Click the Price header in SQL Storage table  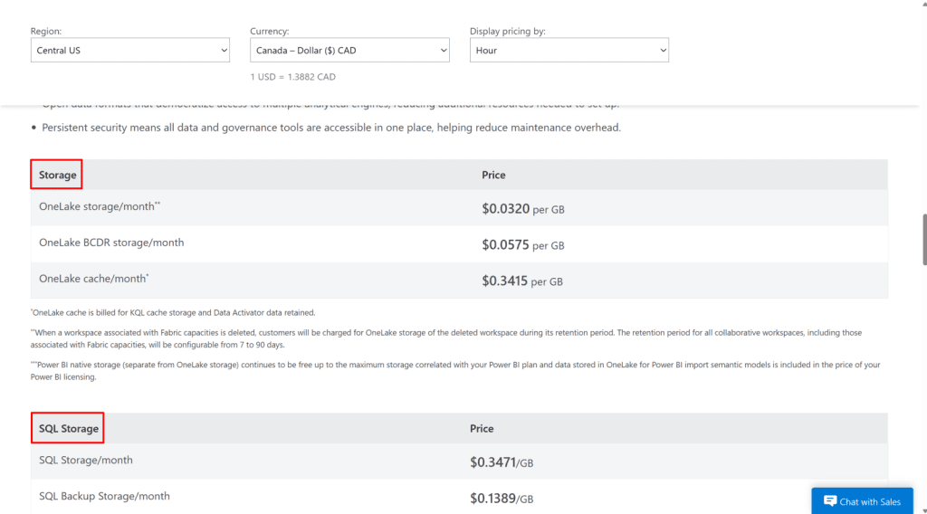(x=482, y=428)
